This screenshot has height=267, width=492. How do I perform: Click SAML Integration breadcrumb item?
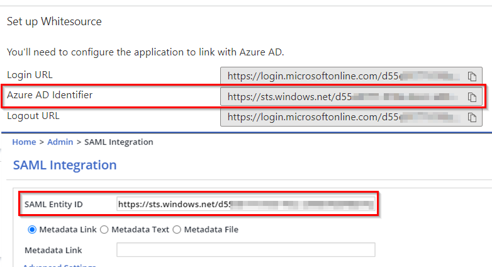[118, 142]
